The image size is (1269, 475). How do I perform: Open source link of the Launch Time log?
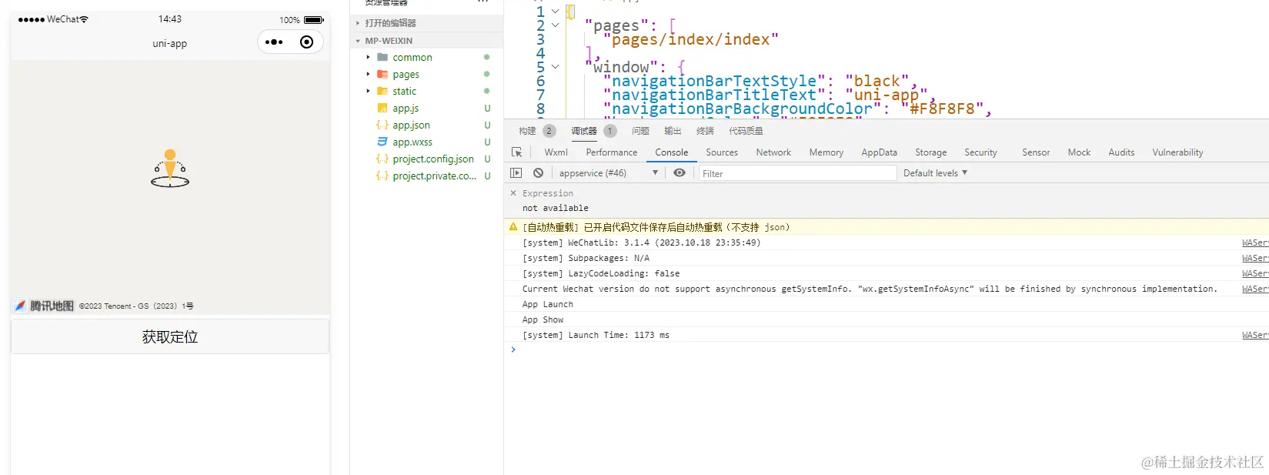(1255, 335)
